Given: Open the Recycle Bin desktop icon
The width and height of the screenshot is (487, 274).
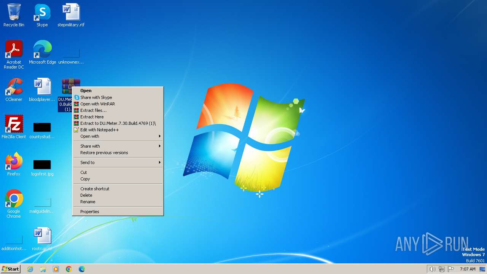Looking at the screenshot, I should [x=14, y=15].
